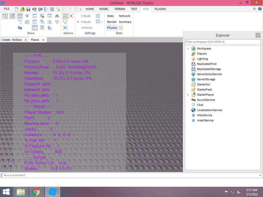Open the FILE menu

[x=6, y=9]
